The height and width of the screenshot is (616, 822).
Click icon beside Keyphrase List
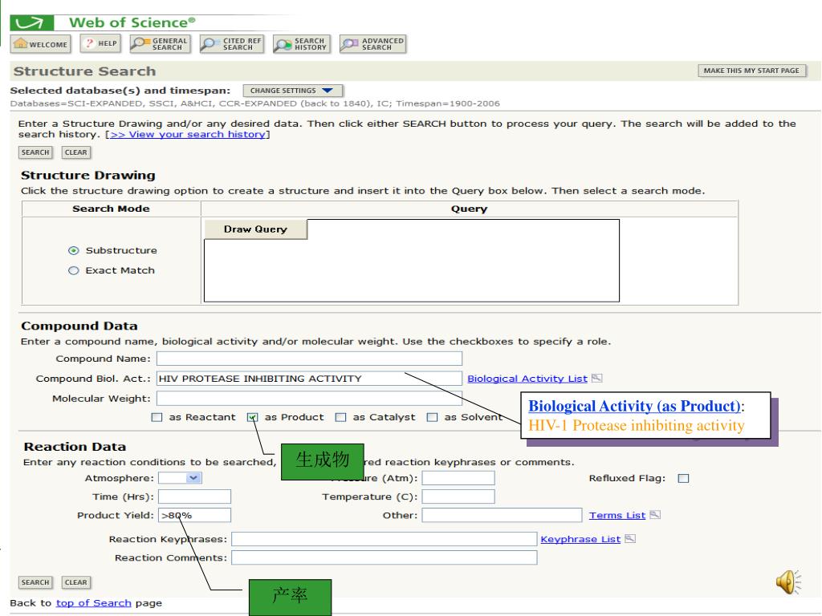click(630, 538)
